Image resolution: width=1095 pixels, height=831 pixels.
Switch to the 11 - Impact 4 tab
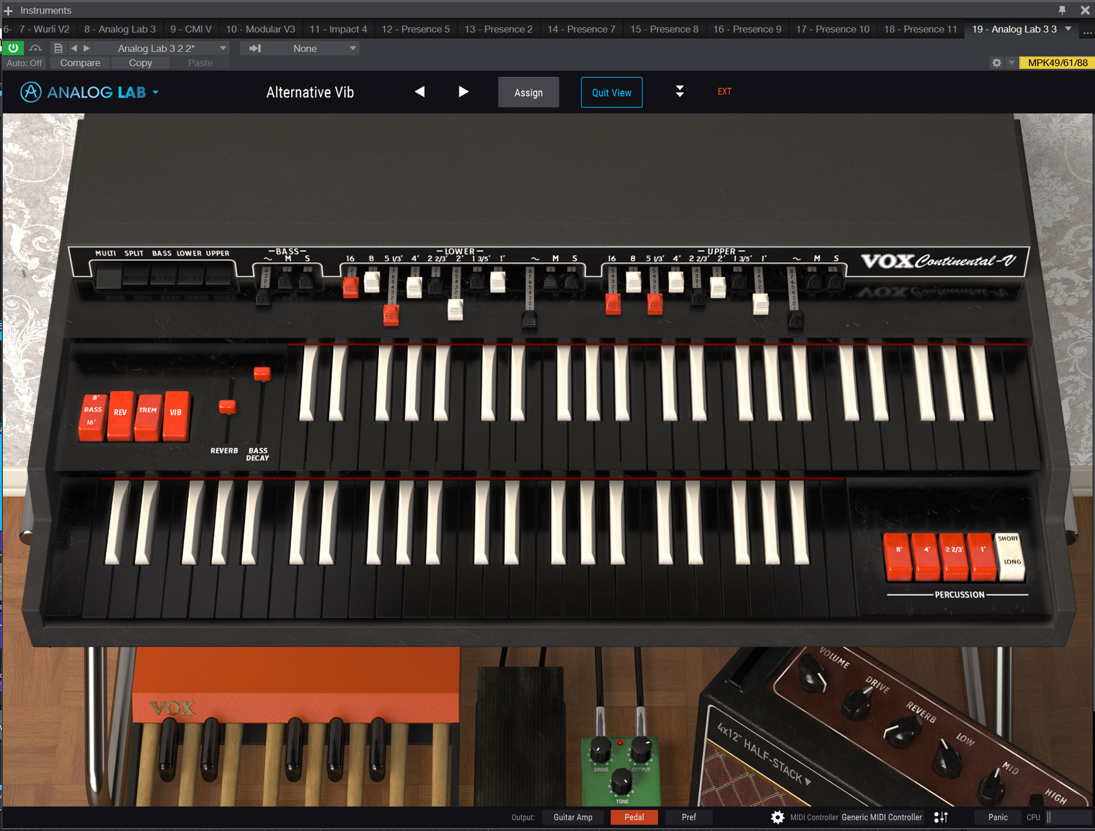click(338, 29)
